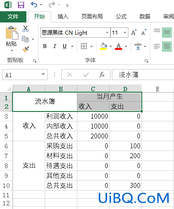Align text left
The height and width of the screenshot is (209, 174).
coord(157,46)
